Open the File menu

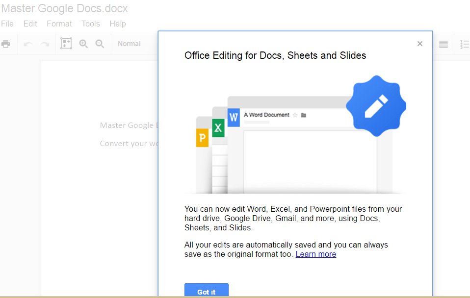[x=7, y=24]
